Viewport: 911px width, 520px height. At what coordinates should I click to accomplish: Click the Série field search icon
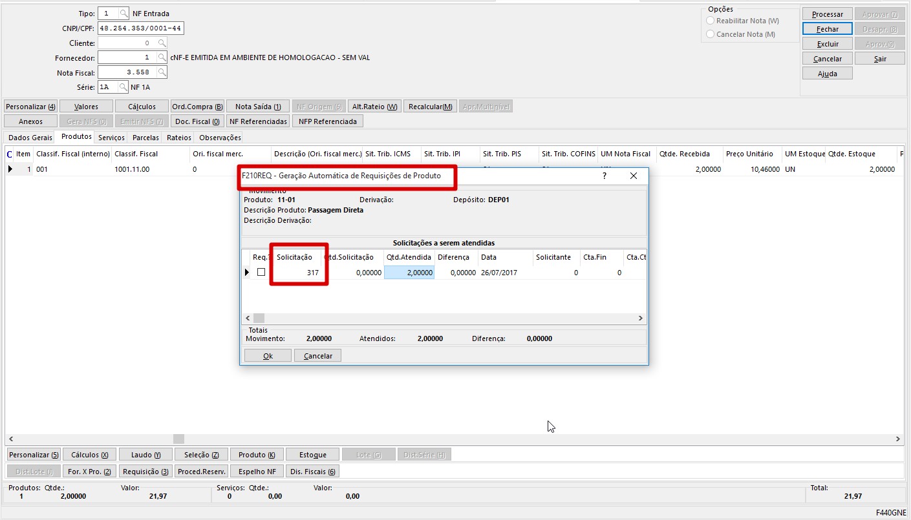pyautogui.click(x=123, y=87)
